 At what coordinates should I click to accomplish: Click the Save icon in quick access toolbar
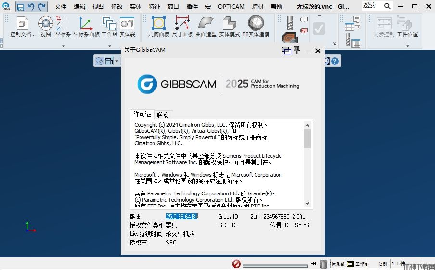point(21,7)
